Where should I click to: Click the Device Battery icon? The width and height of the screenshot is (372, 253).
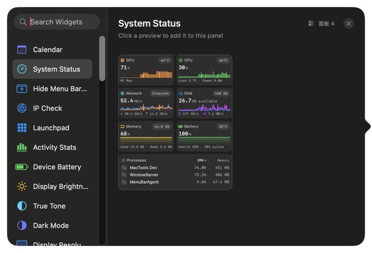point(22,167)
